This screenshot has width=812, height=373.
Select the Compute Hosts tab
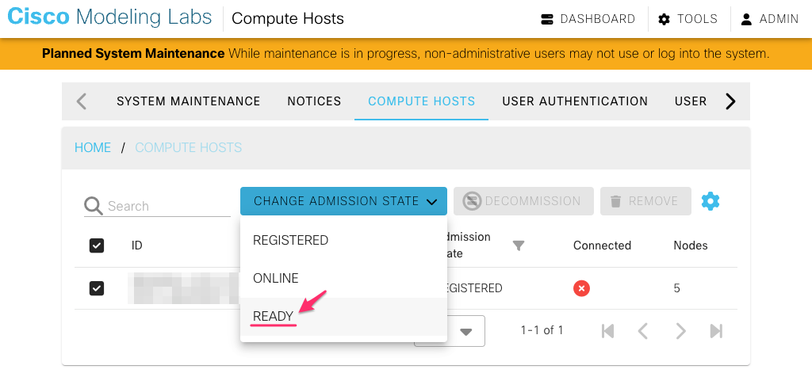[x=422, y=101]
